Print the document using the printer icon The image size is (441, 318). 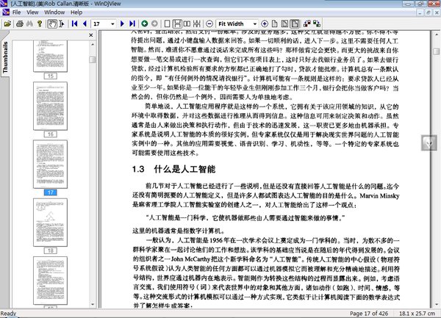[x=19, y=24]
